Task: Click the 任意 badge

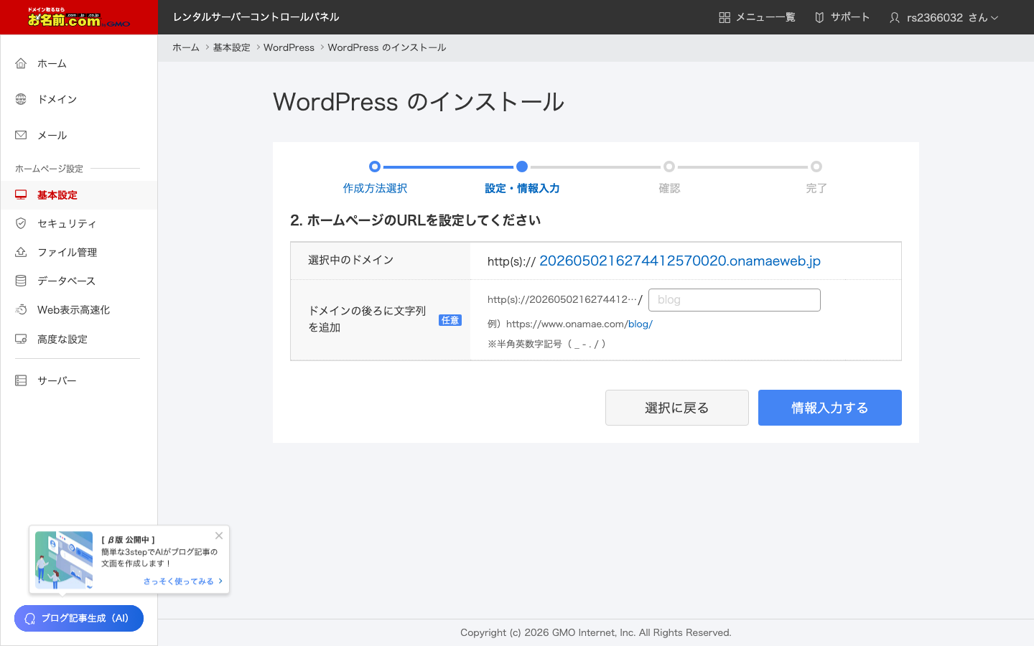Action: 450,320
